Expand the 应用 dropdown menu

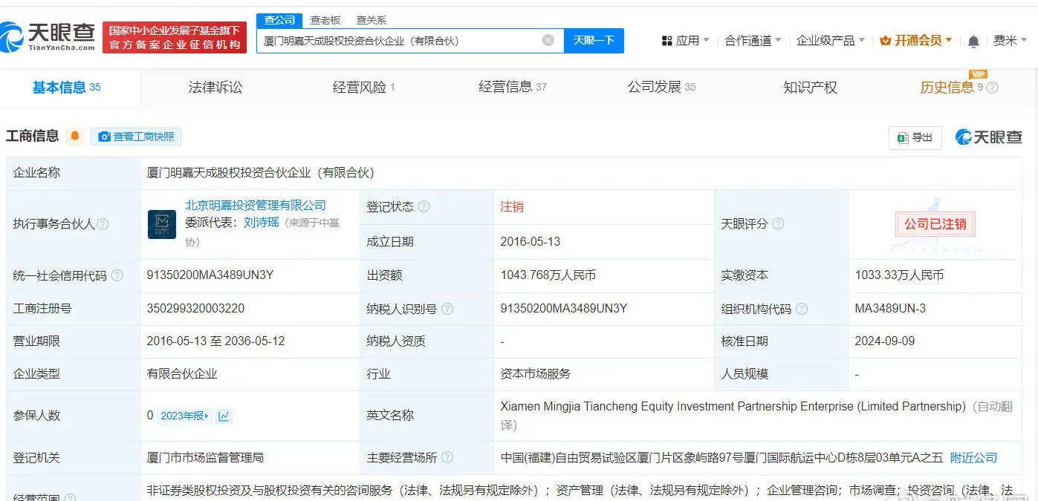pyautogui.click(x=685, y=41)
